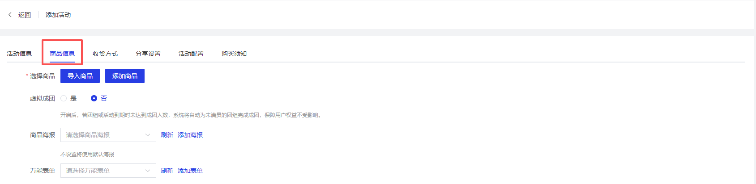The image size is (756, 184).
Task: Open the 购买须知 tab
Action: click(x=234, y=54)
